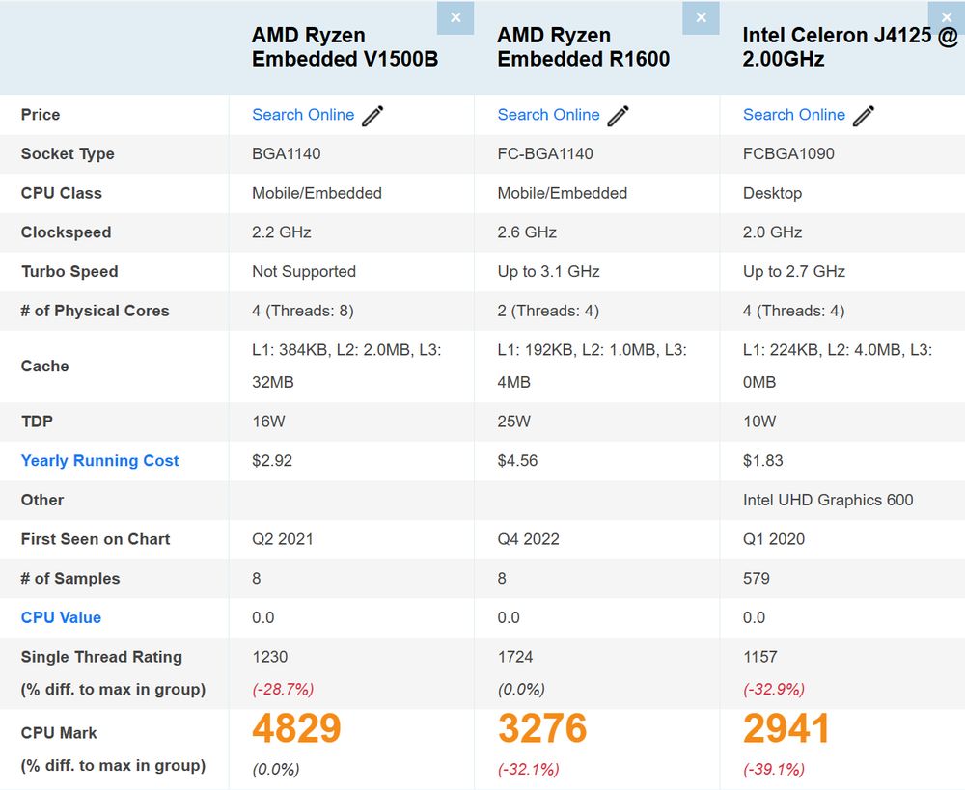The height and width of the screenshot is (790, 965).
Task: Open Search Online link for R1600
Action: tap(548, 115)
